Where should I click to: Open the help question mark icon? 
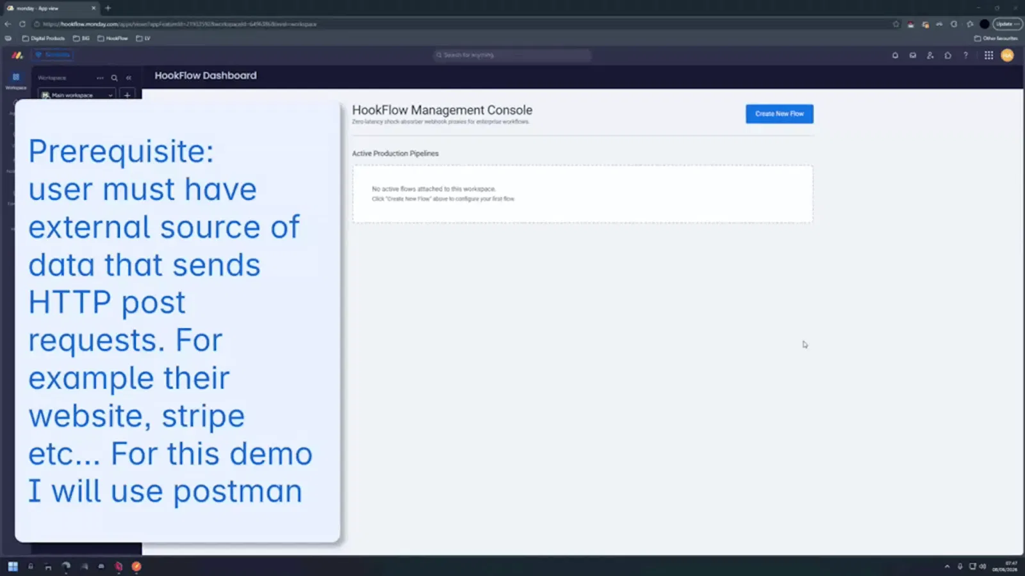click(x=966, y=55)
